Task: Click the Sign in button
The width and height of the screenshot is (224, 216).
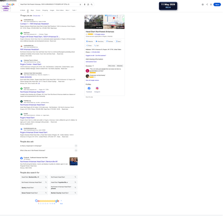Action: pos(217,4)
